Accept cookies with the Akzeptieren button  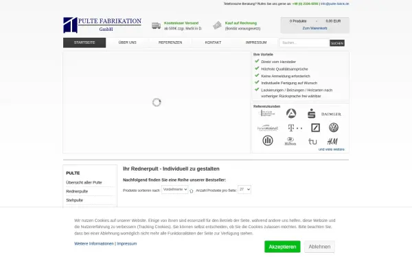click(282, 247)
